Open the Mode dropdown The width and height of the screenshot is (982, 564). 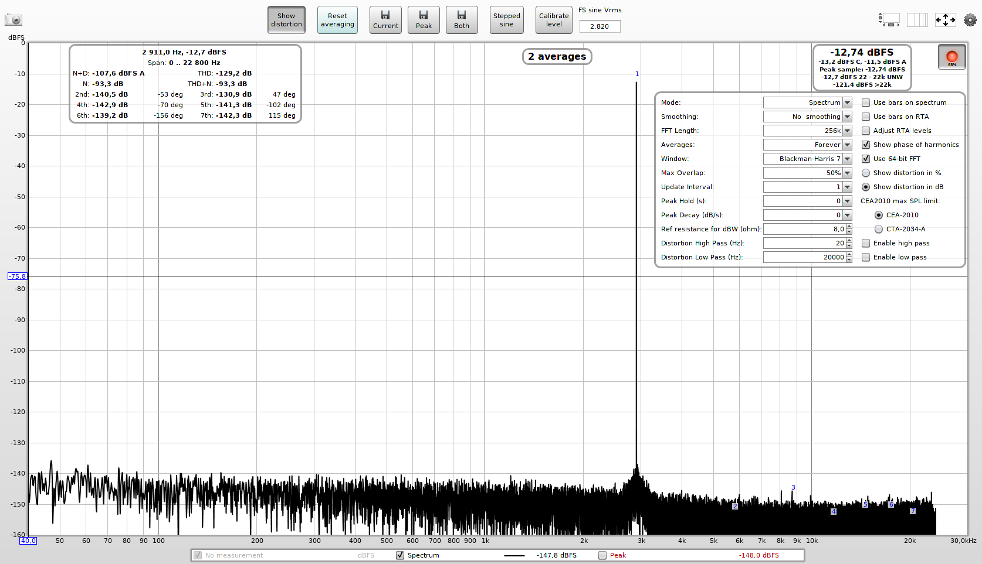(x=808, y=102)
